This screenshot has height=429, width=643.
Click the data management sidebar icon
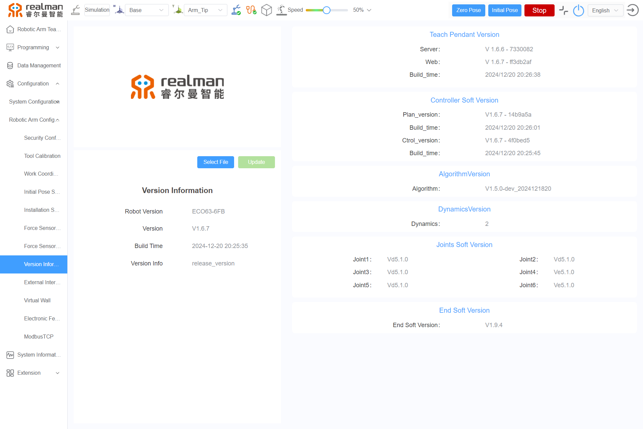pyautogui.click(x=10, y=65)
